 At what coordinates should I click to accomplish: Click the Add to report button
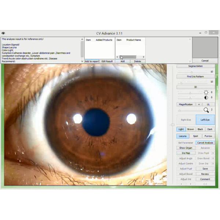pos(92,61)
